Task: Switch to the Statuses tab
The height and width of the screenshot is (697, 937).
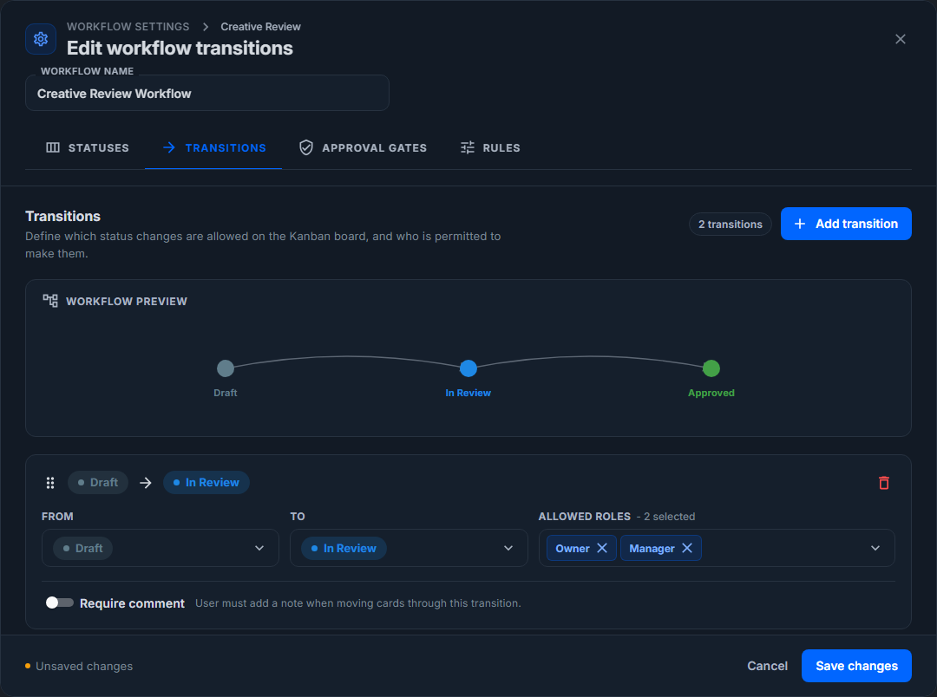Action: coord(88,147)
